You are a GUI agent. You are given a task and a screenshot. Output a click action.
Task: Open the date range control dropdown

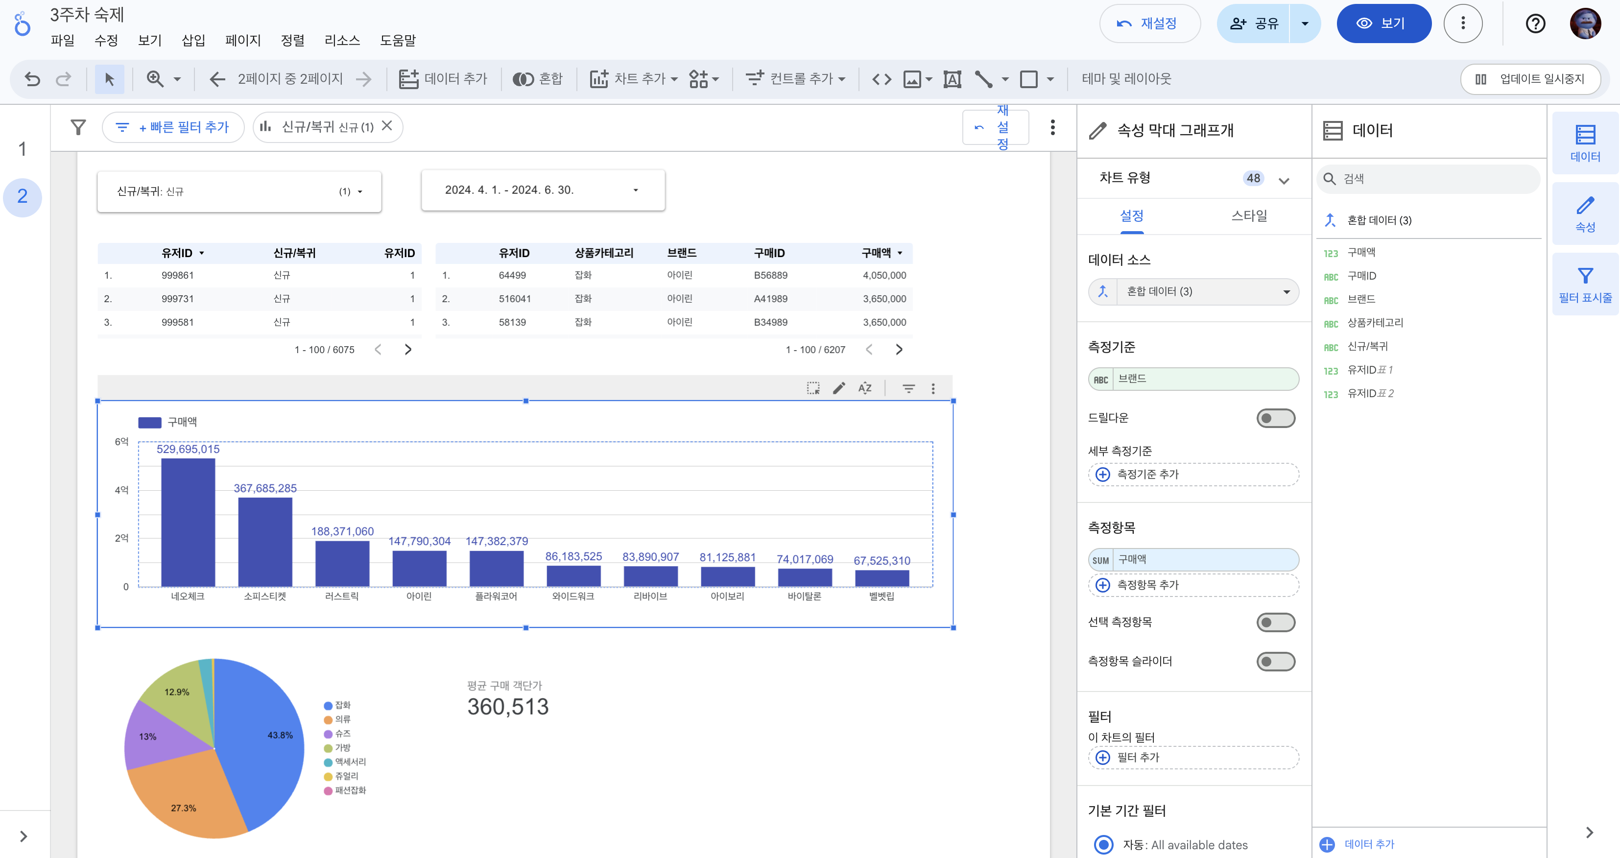543,190
